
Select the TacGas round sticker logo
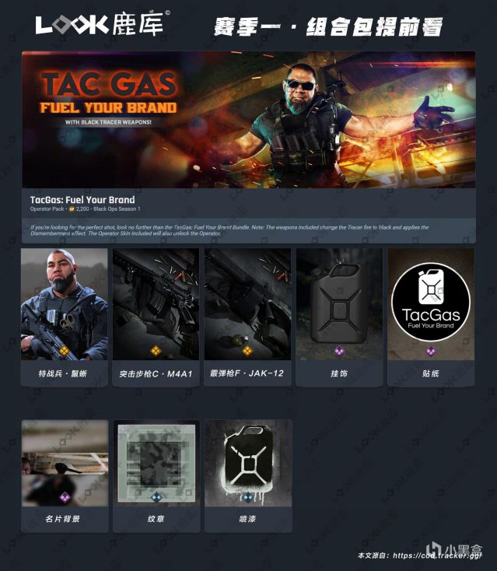[431, 302]
